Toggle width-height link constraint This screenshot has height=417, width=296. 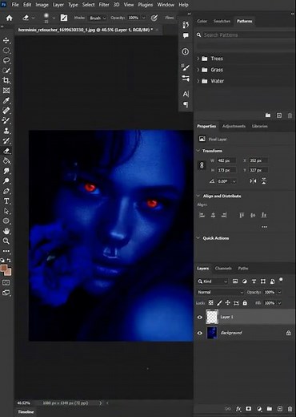click(x=202, y=165)
